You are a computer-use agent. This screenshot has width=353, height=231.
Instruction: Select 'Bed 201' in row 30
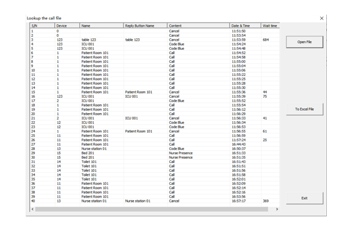click(88, 157)
